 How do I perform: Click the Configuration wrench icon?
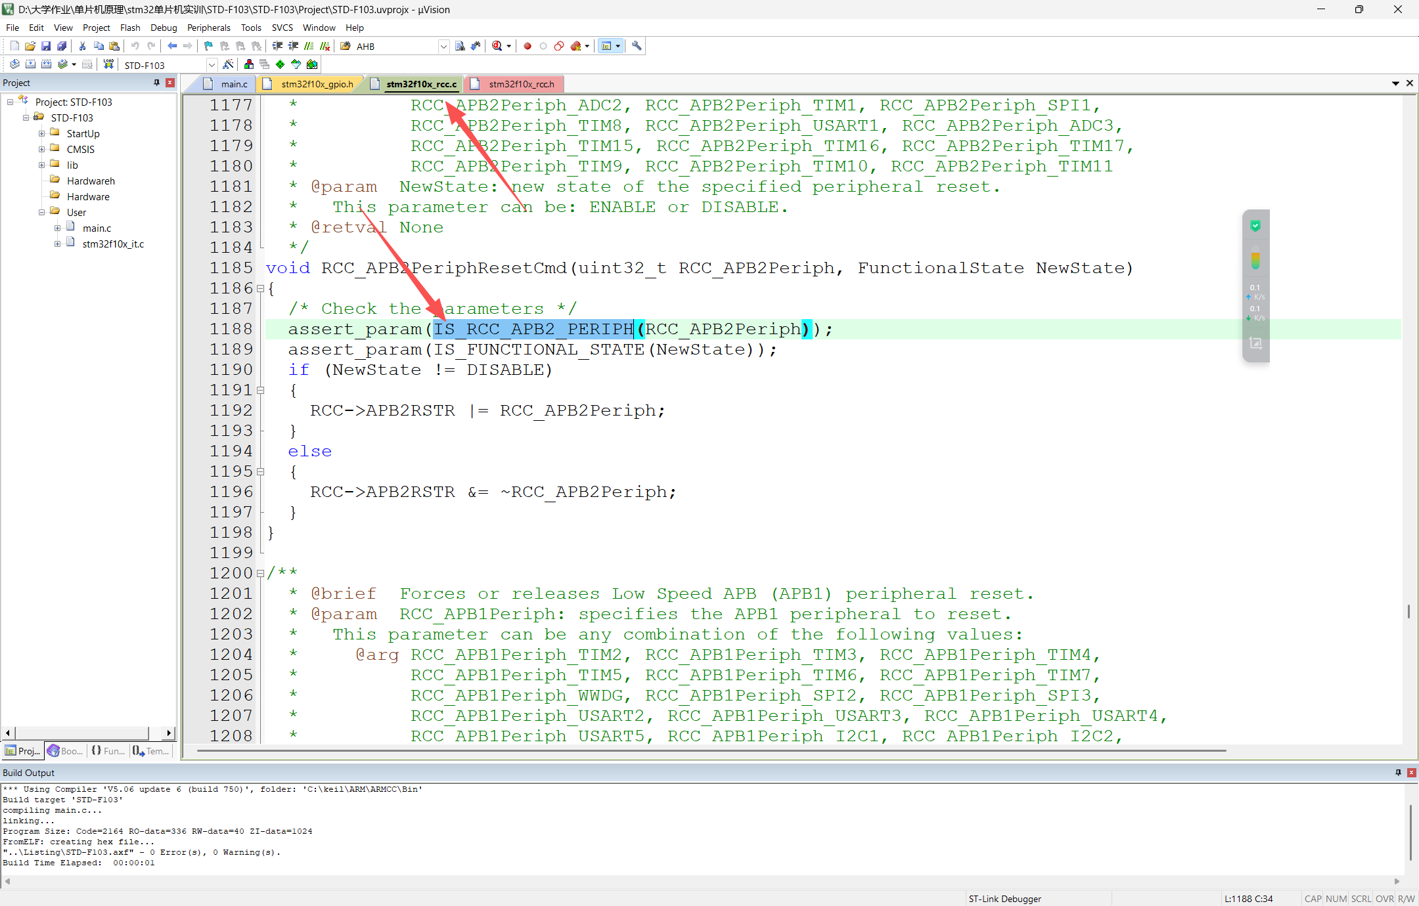click(x=637, y=46)
